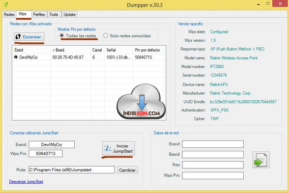This screenshot has height=193, width=289.
Task: Close the Dumpper window
Action: pos(280,4)
